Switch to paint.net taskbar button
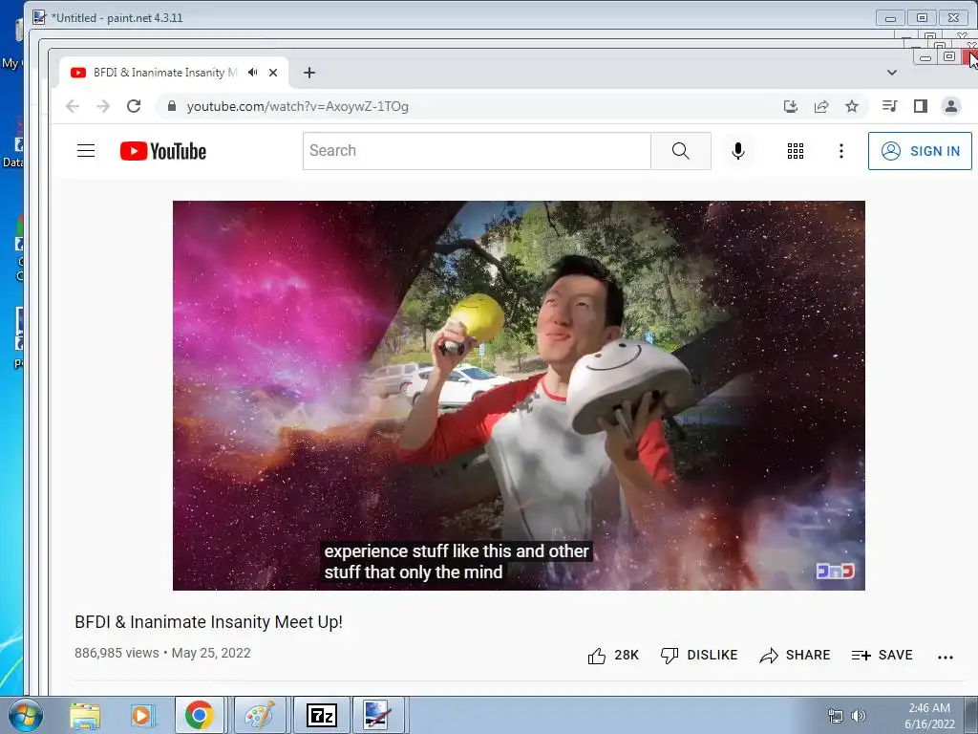This screenshot has height=734, width=978. [377, 715]
